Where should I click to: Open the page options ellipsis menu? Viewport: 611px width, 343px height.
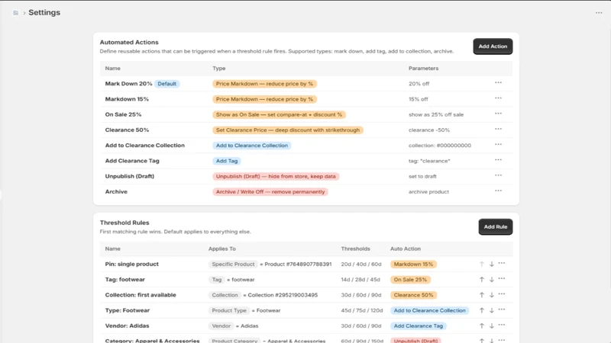click(599, 13)
